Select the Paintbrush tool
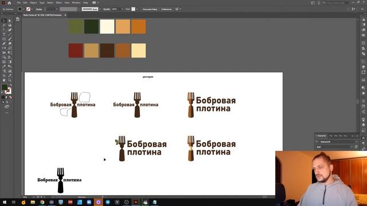The width and height of the screenshot is (367, 206). [x=10, y=39]
